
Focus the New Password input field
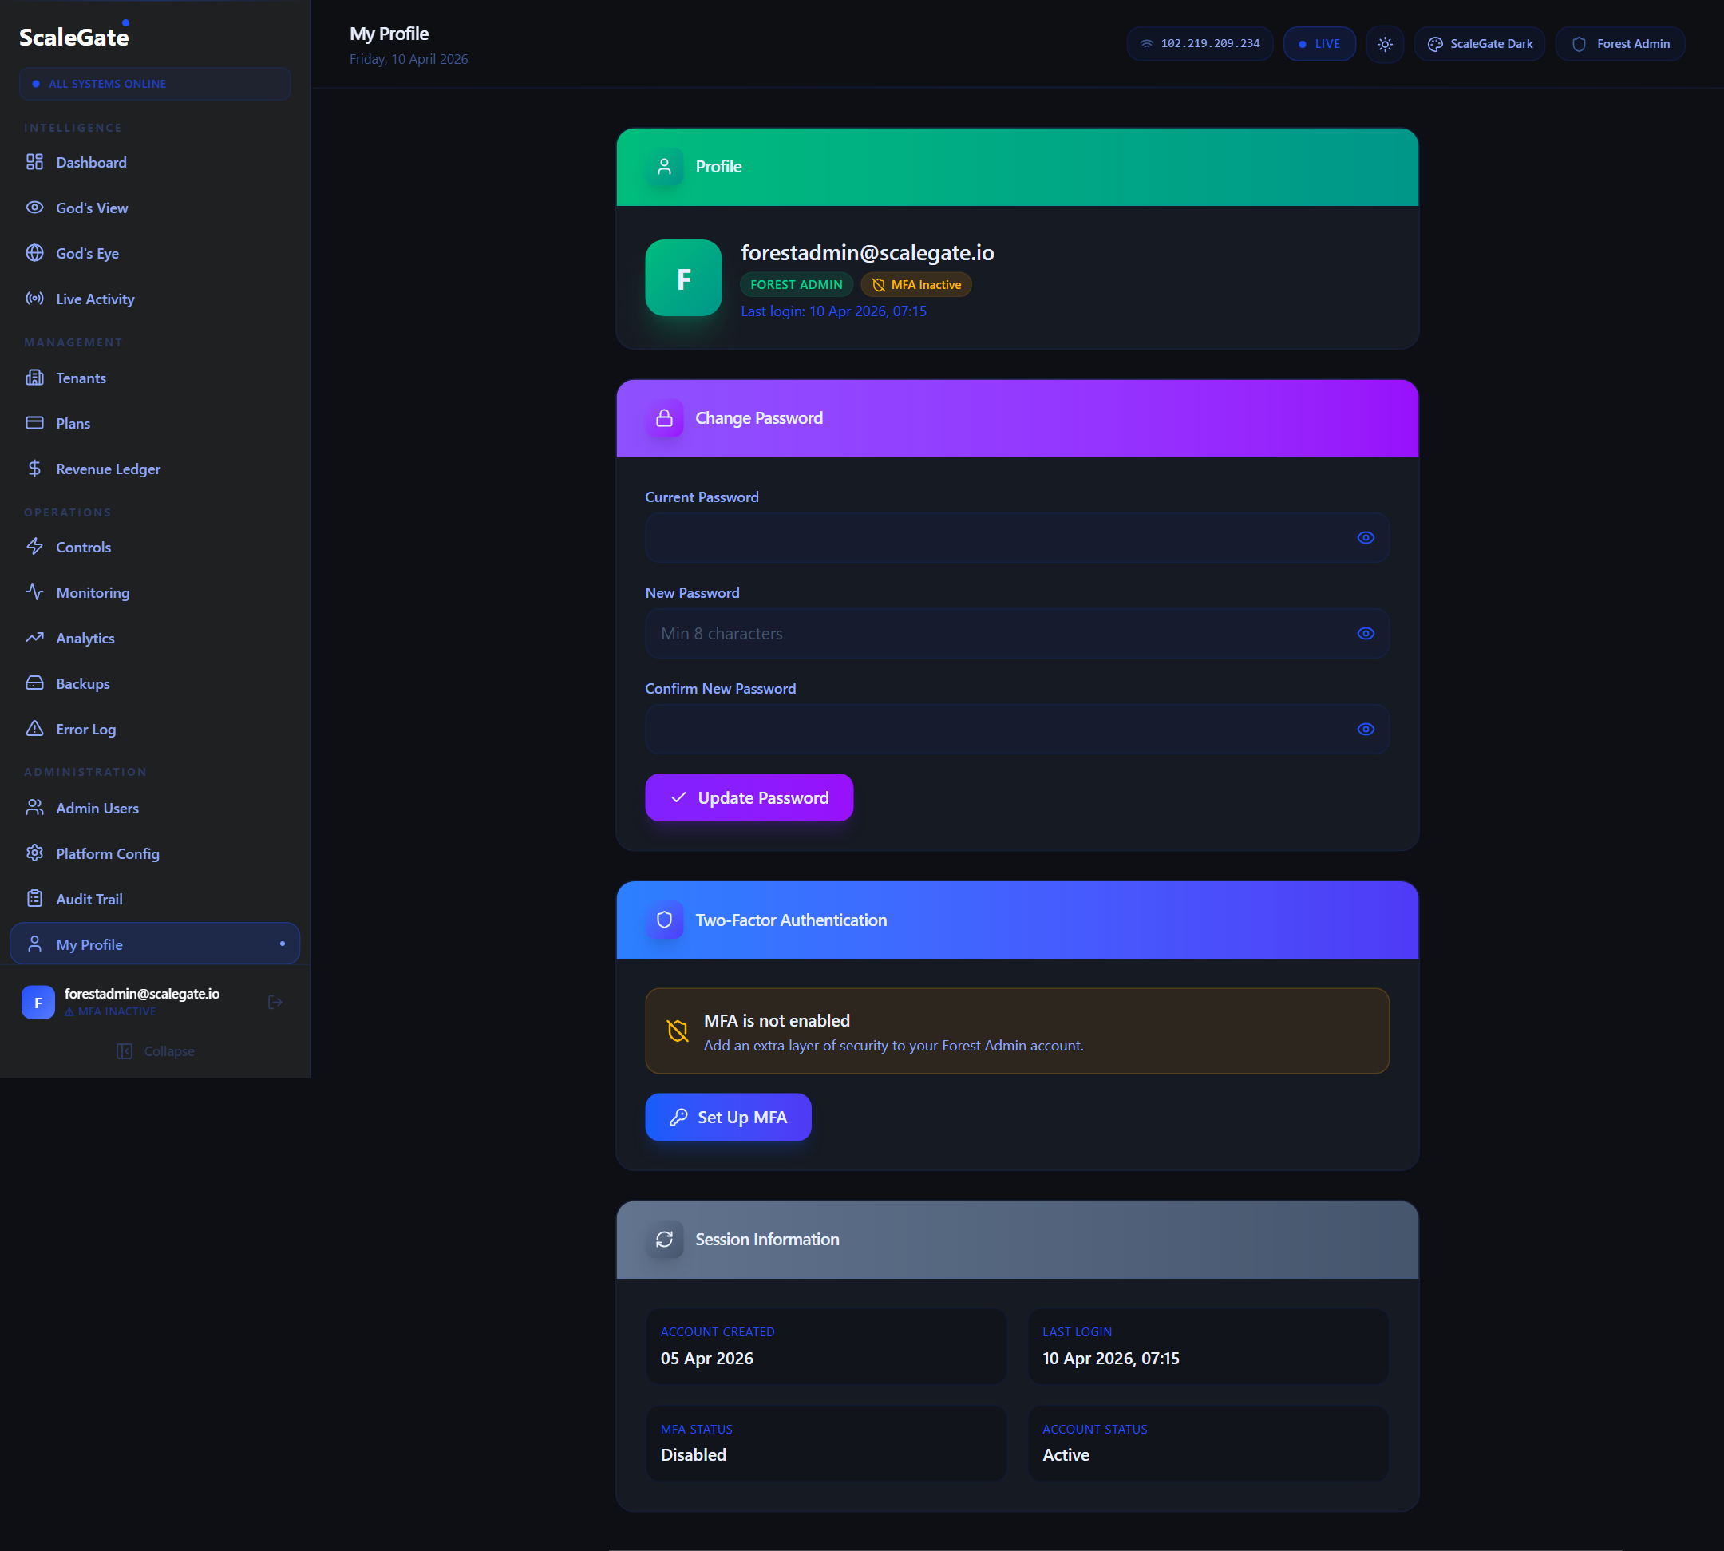997,633
